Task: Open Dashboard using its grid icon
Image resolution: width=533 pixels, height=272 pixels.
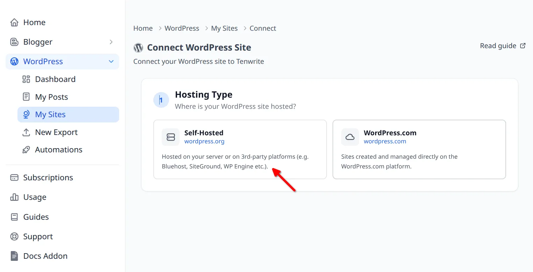Action: point(26,79)
